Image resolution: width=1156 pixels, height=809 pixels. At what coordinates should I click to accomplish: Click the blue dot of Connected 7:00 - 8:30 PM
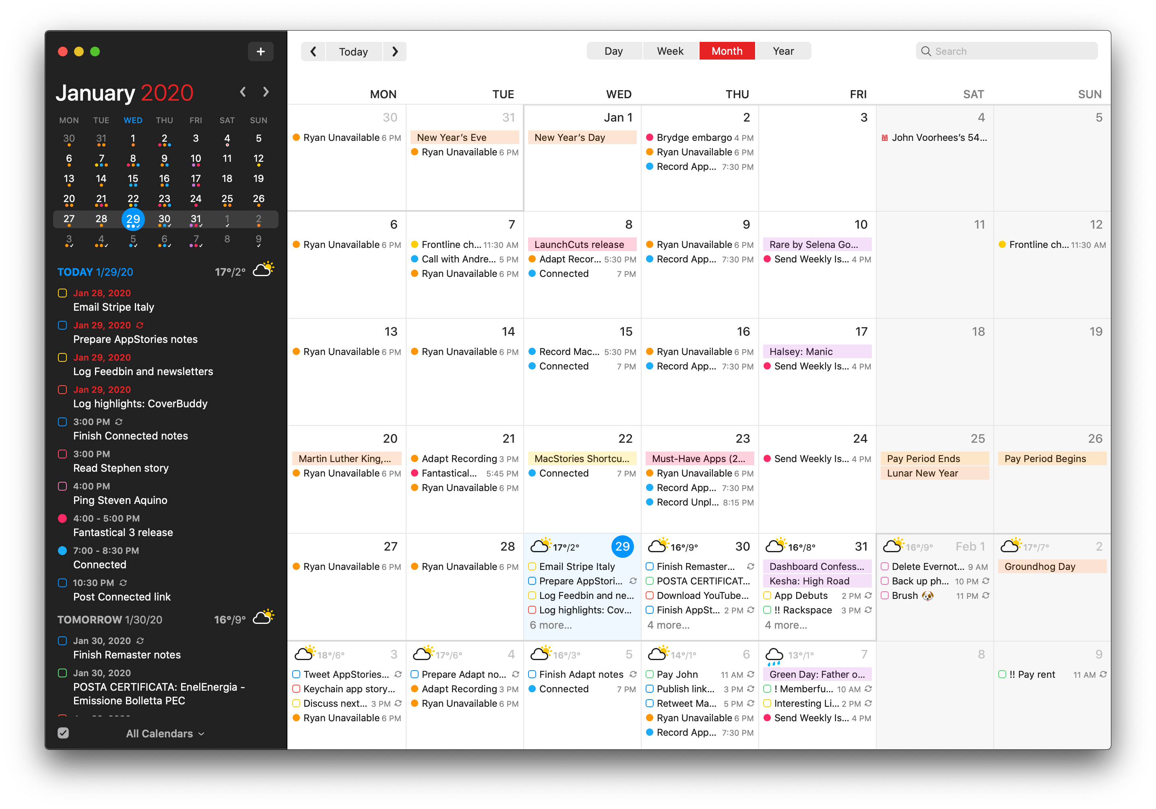pos(62,550)
